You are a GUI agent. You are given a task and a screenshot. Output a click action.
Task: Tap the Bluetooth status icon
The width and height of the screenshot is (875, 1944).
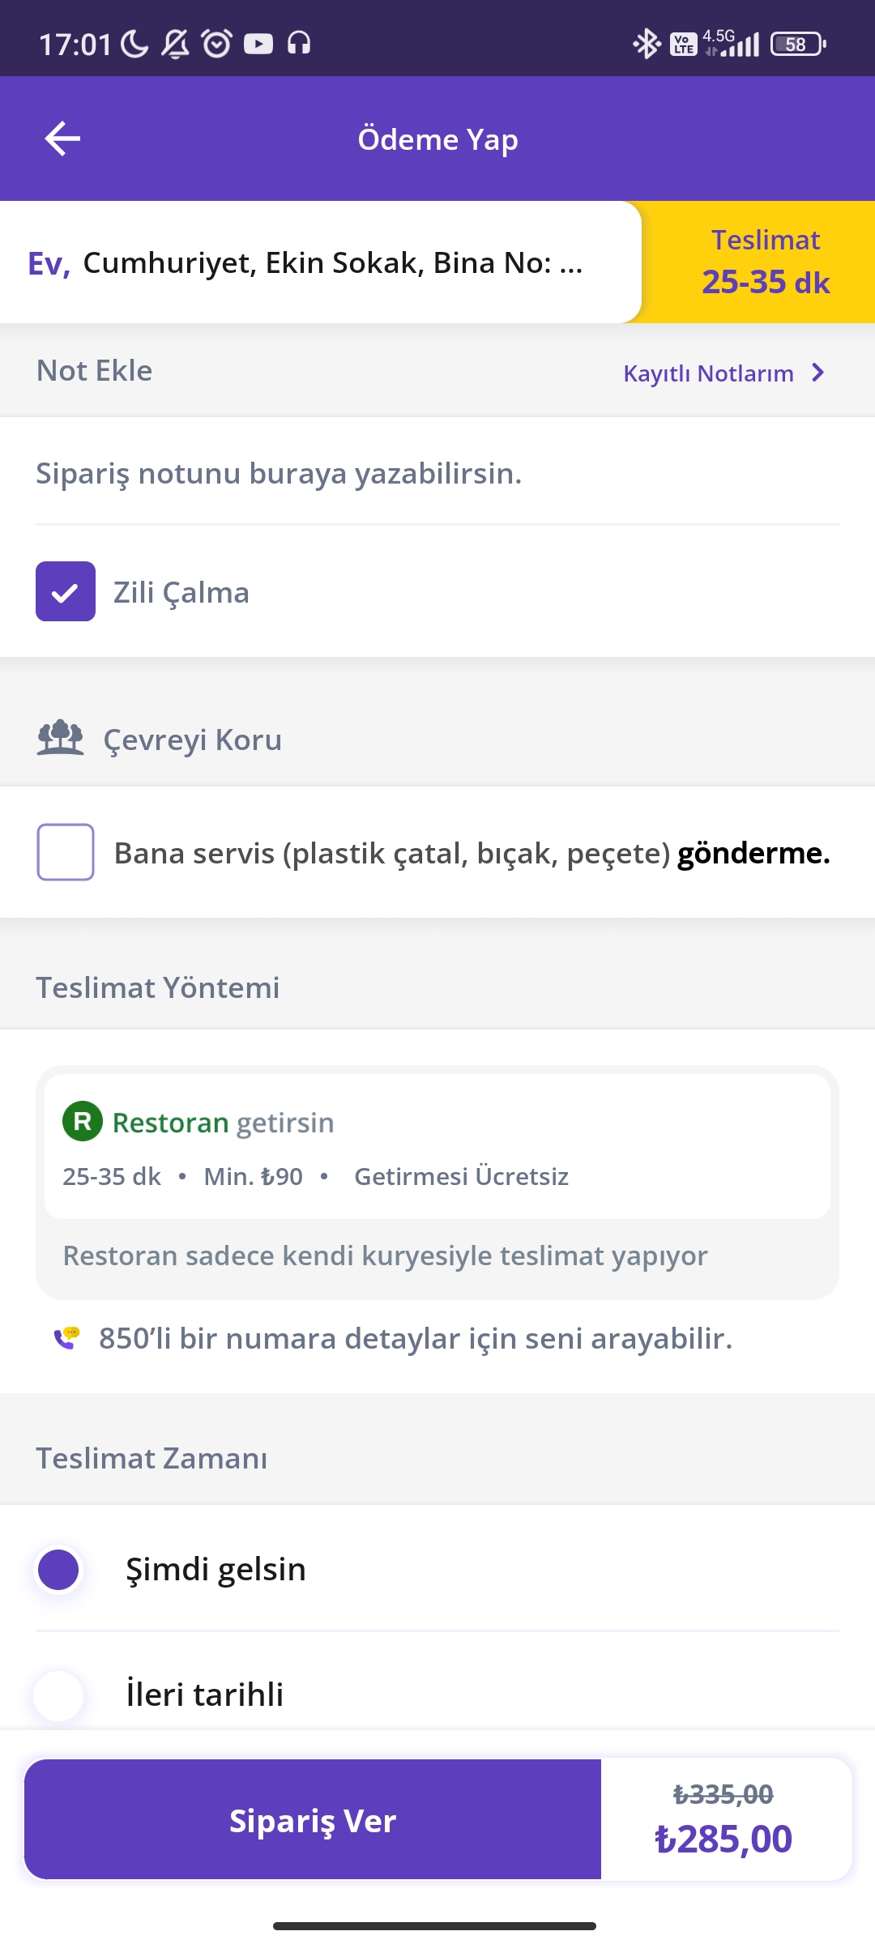646,44
